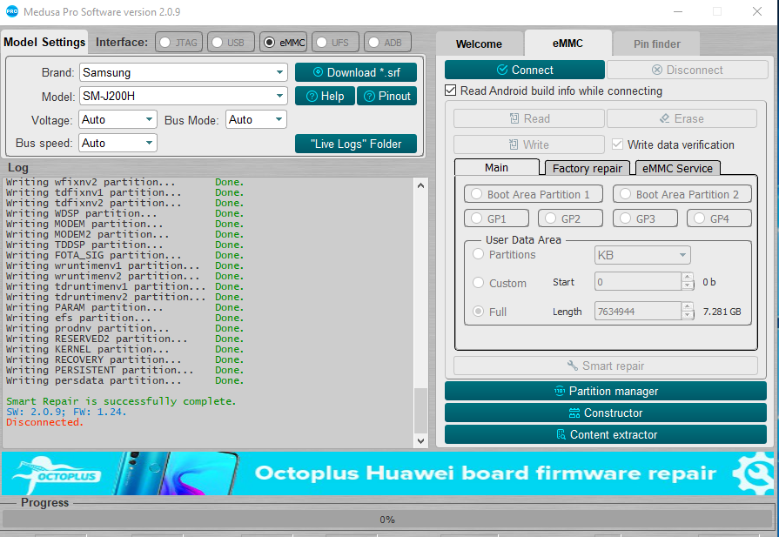779x537 pixels.
Task: Open the Factory repair sub-tab
Action: click(588, 168)
